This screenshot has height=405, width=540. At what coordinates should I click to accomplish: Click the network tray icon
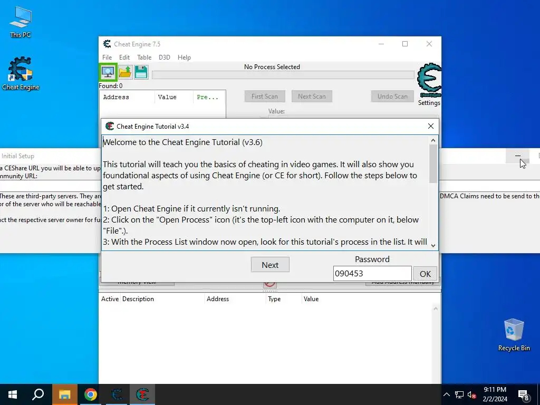[459, 394]
